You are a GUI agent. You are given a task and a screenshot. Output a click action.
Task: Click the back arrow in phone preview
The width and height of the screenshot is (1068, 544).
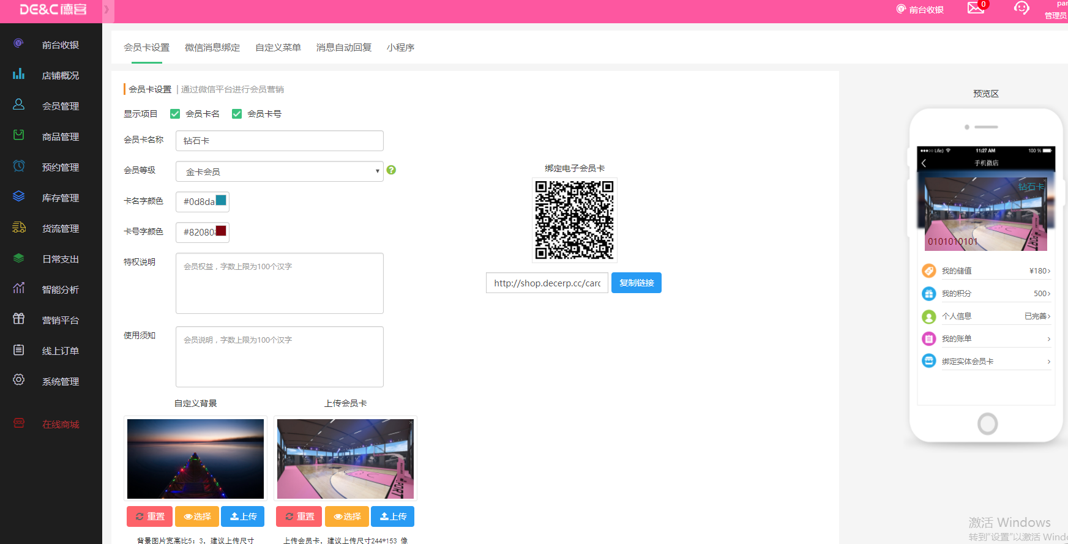pyautogui.click(x=924, y=163)
